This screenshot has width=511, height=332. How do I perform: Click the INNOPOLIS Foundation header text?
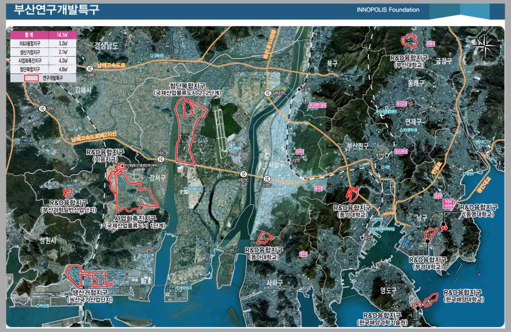pos(388,10)
